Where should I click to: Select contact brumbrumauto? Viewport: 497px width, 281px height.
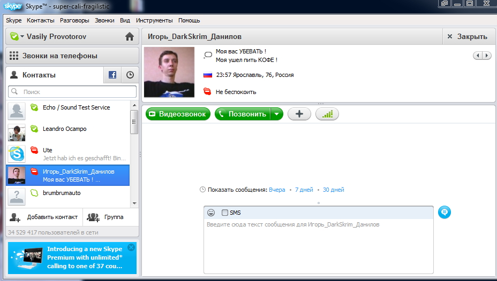pos(68,197)
